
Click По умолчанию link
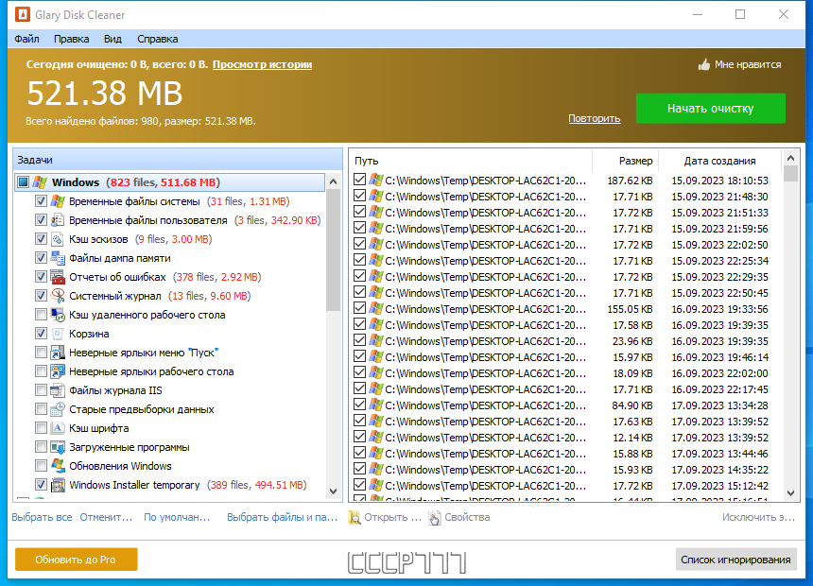pyautogui.click(x=177, y=517)
